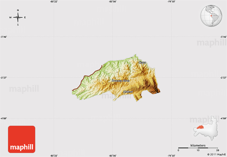Click the Ciano city label
This screenshot has width=227, height=157.
point(142,63)
